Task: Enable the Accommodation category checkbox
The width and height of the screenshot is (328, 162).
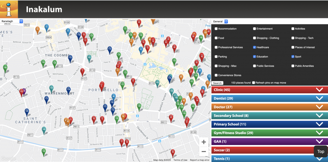Action: 216,29
